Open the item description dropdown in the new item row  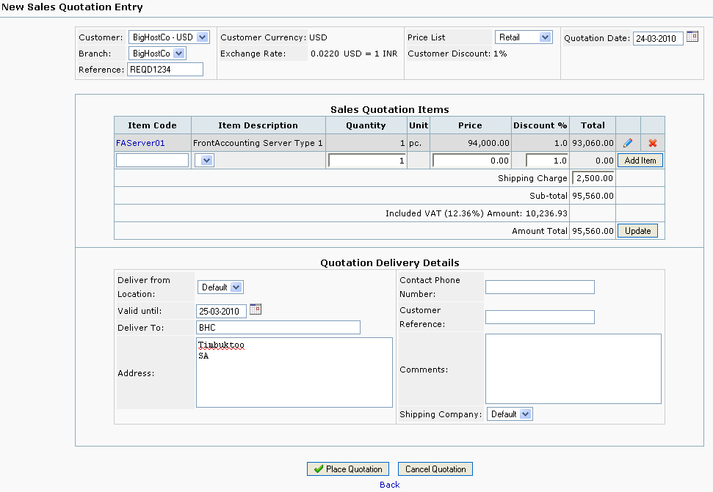(204, 161)
